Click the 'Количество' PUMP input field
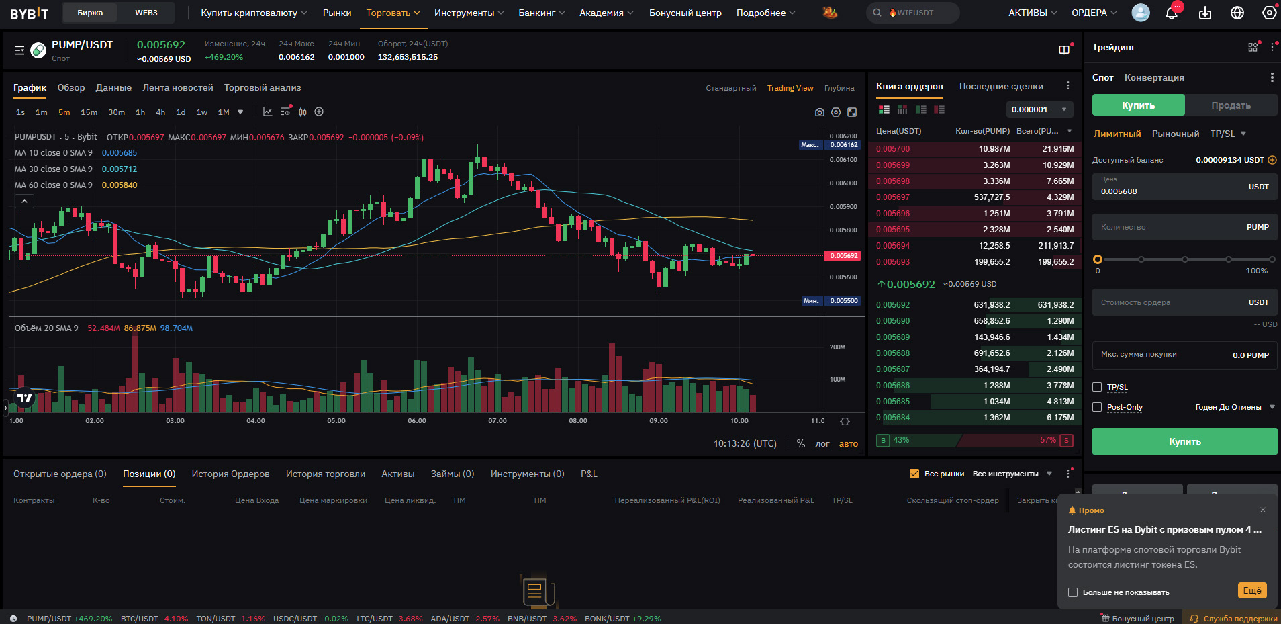The height and width of the screenshot is (624, 1281). tap(1168, 227)
